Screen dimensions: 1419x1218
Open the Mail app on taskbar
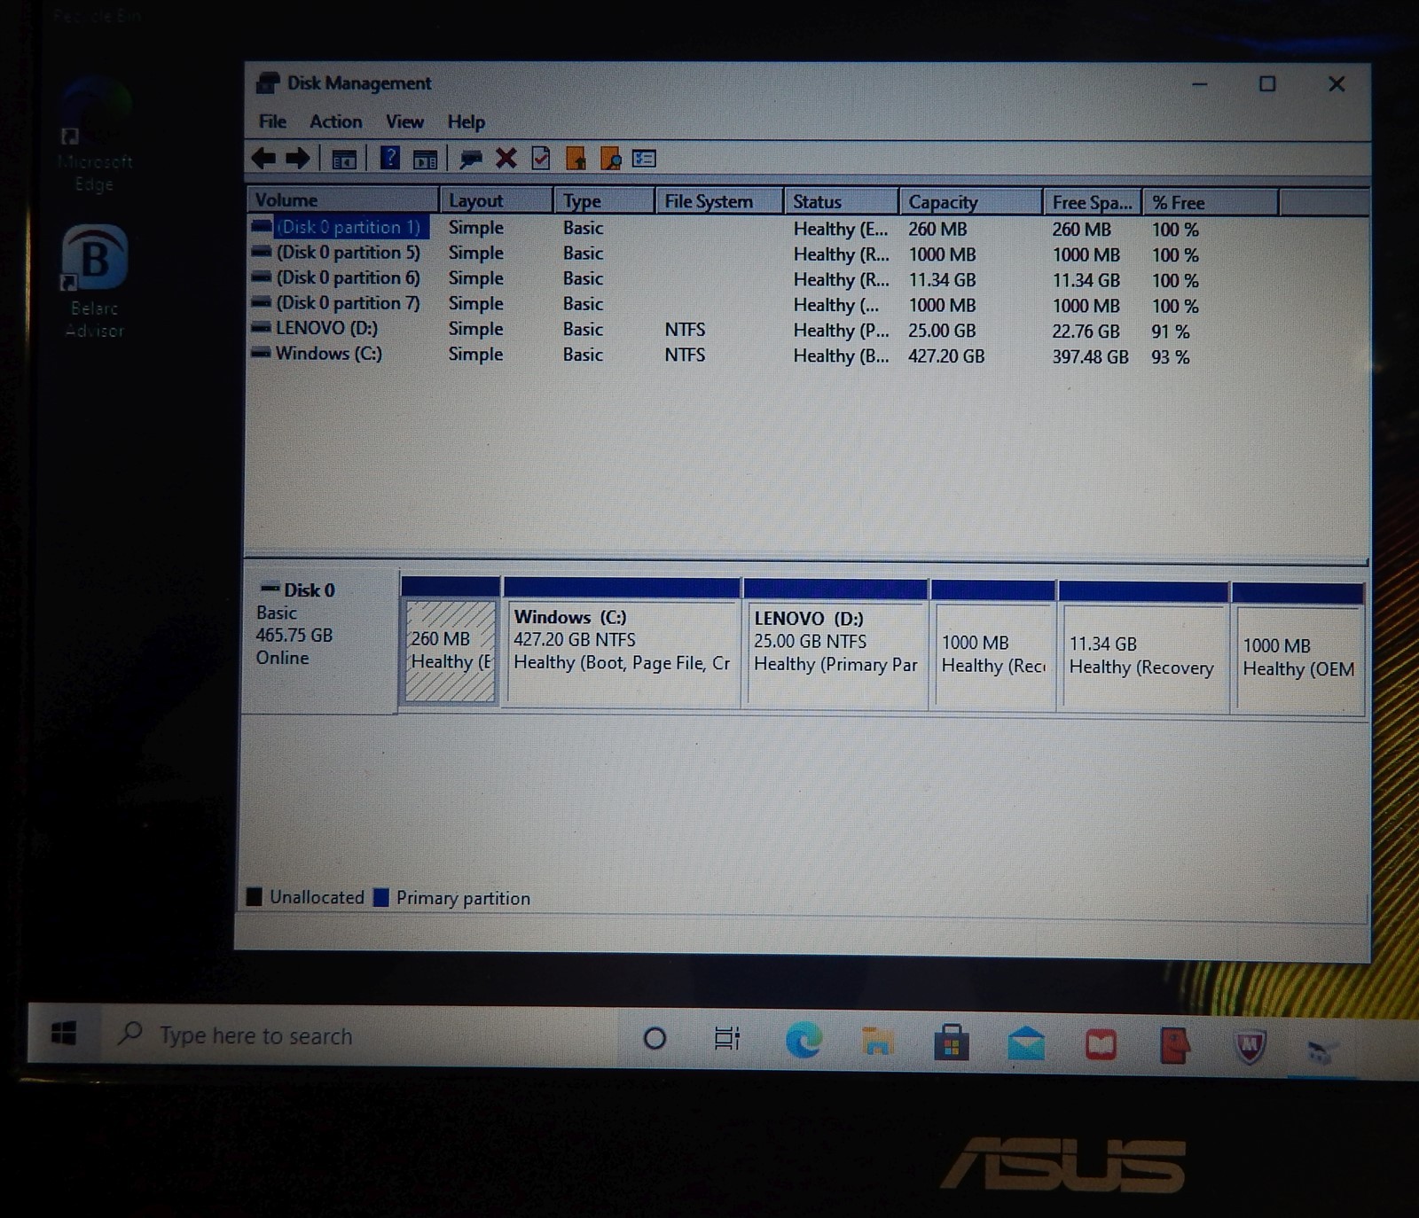click(x=1026, y=1043)
